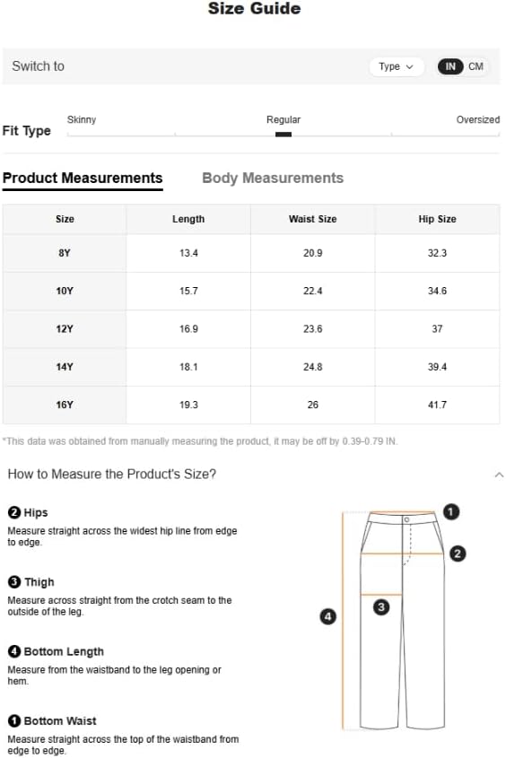
Task: Click the Thigh numbered bullet icon
Action: tap(14, 582)
